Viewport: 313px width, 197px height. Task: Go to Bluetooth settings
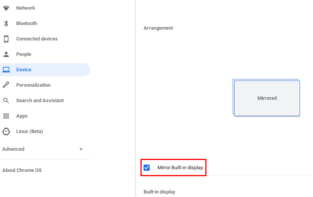pos(27,24)
